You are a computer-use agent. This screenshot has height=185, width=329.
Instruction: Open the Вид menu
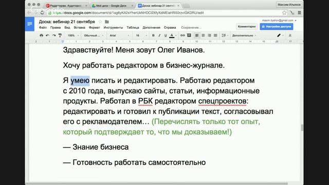click(x=67, y=27)
